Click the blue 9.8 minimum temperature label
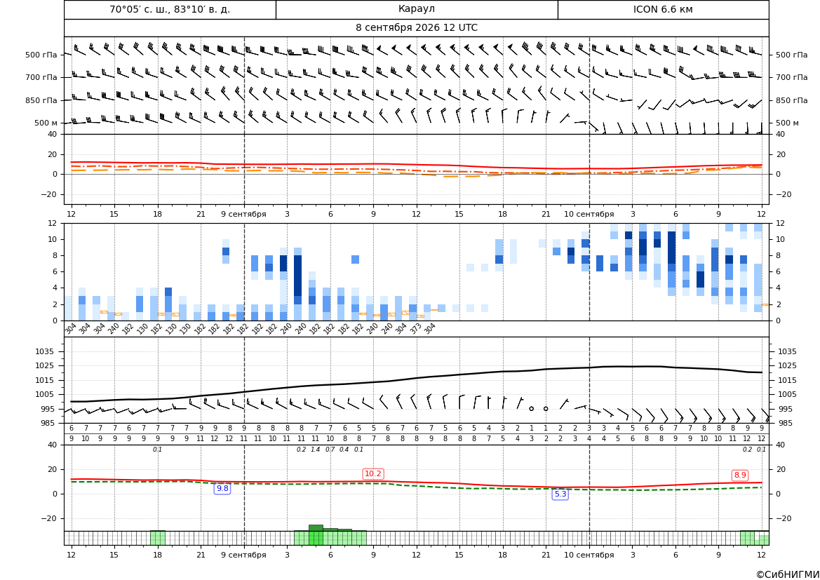Viewport: 820px width, 580px height. coord(222,488)
